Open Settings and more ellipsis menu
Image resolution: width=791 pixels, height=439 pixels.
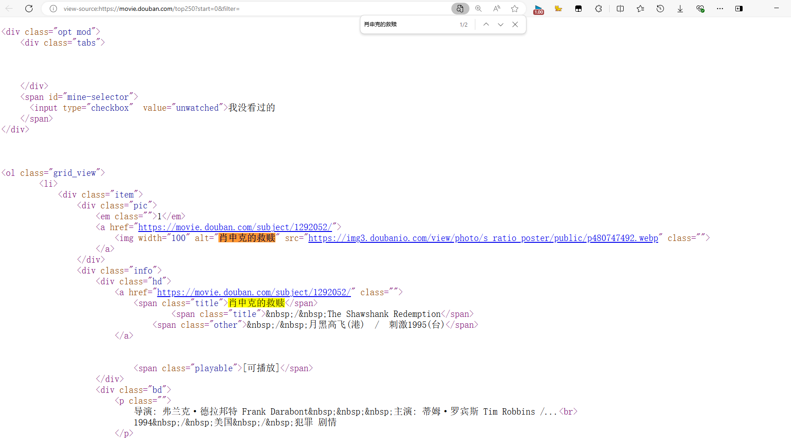[x=720, y=9]
